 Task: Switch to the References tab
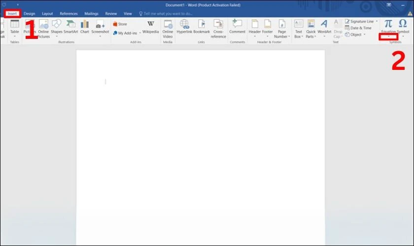(x=69, y=14)
